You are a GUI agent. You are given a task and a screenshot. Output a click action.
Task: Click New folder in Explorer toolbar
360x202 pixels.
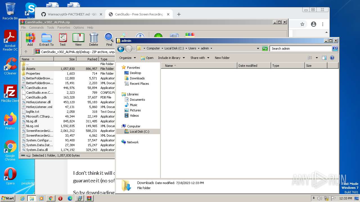pyautogui.click(x=222, y=58)
